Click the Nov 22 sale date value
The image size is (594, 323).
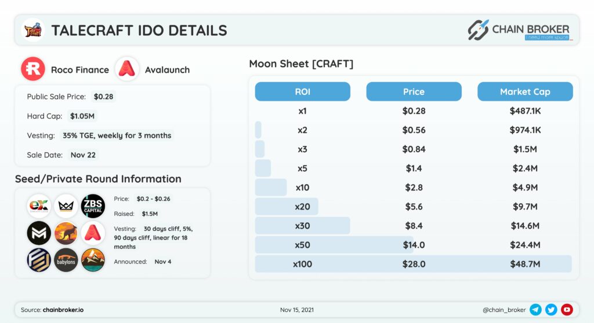(x=83, y=155)
